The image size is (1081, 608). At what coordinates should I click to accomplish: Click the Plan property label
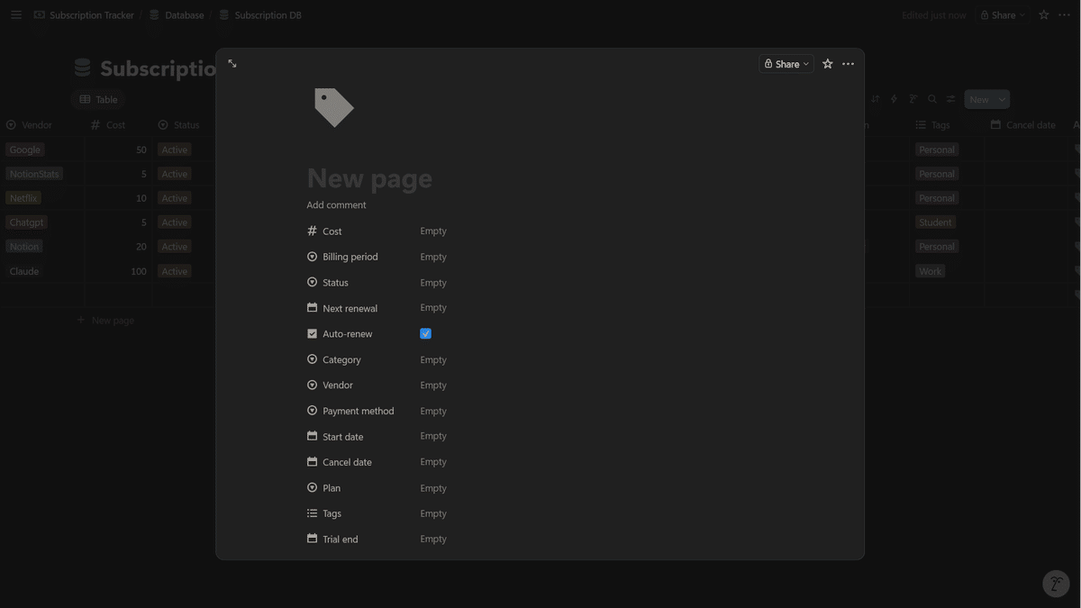[x=324, y=488]
